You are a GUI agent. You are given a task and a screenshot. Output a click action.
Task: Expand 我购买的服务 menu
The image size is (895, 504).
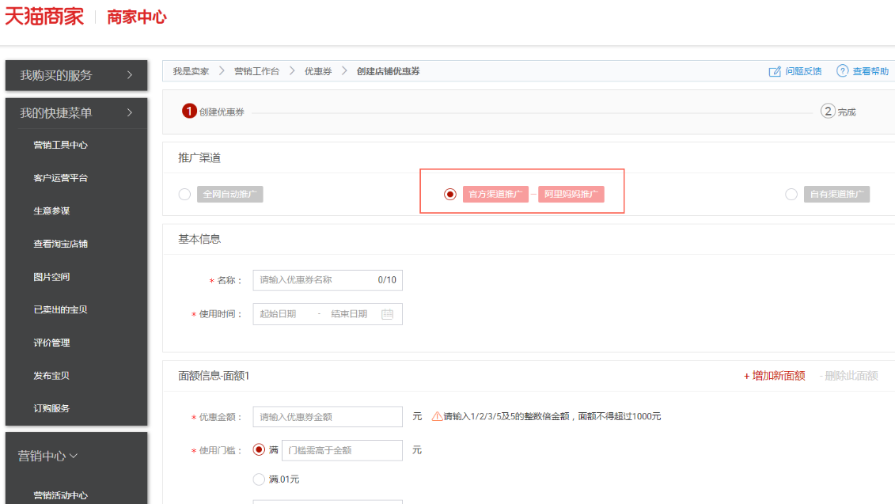pos(76,75)
